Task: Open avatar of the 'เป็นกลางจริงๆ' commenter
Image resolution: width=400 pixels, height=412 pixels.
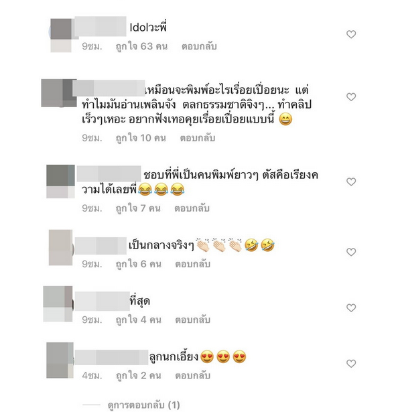Action: [61, 247]
